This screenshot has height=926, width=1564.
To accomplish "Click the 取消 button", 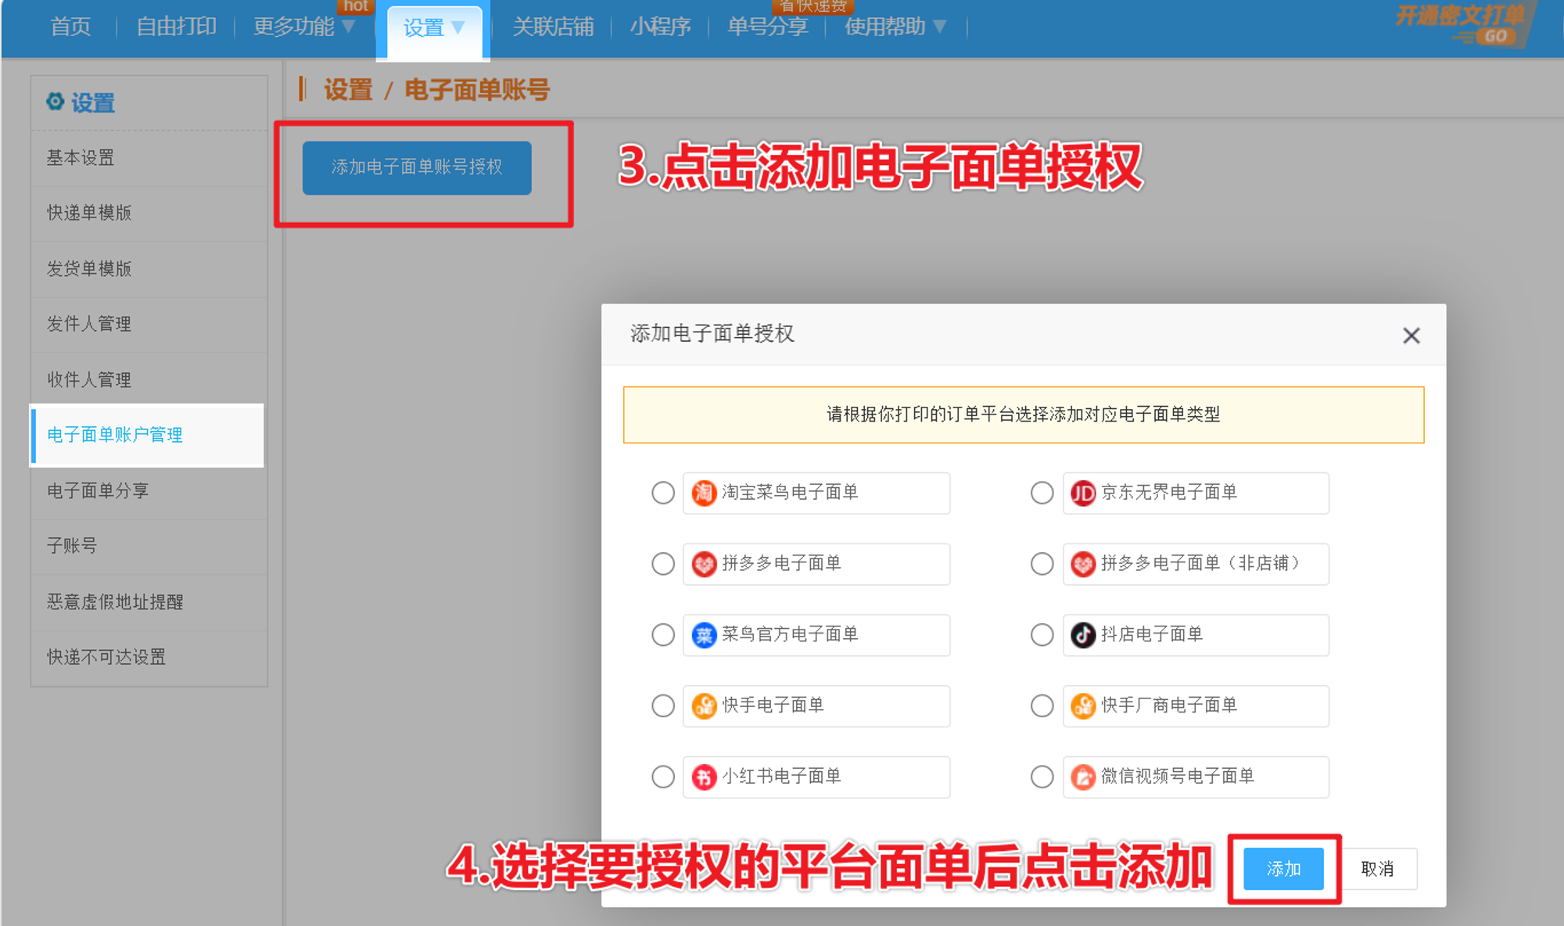I will pyautogui.click(x=1377, y=869).
